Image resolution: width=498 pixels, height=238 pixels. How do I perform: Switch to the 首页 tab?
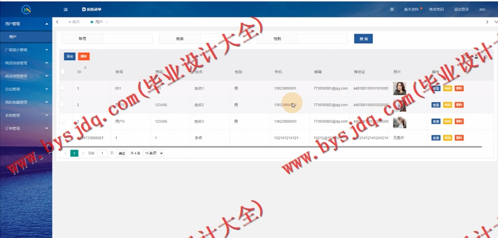point(74,22)
